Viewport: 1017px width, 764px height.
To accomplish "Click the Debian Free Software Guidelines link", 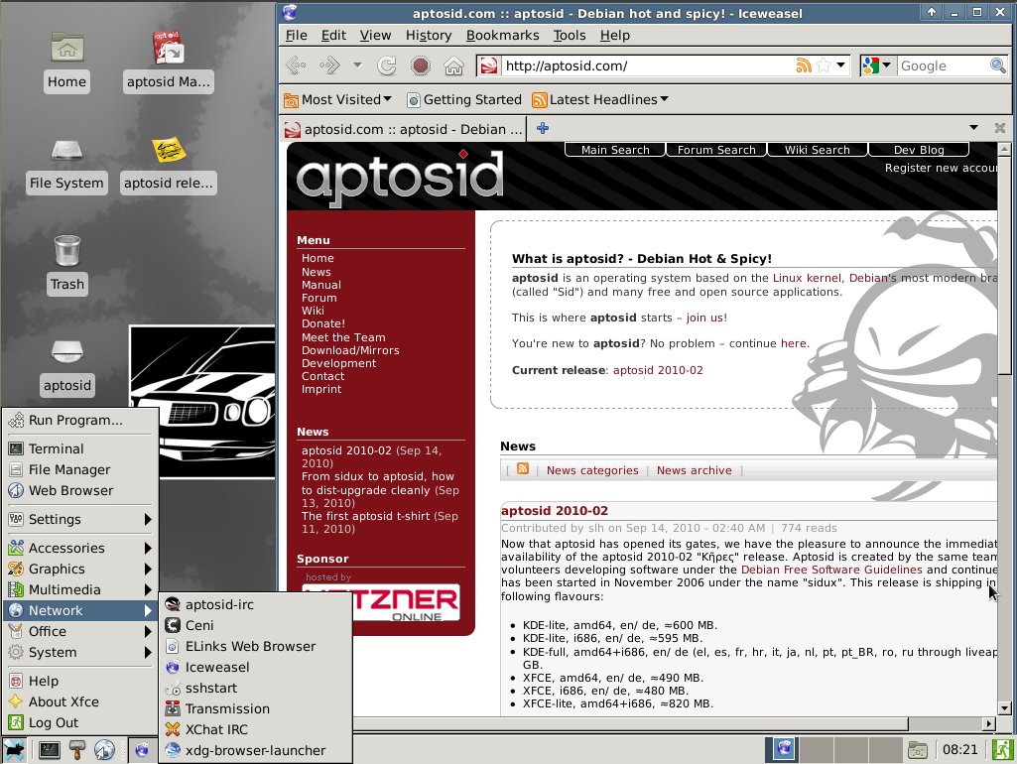I will tap(831, 570).
